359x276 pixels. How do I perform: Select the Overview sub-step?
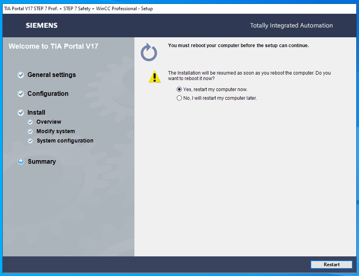[49, 122]
